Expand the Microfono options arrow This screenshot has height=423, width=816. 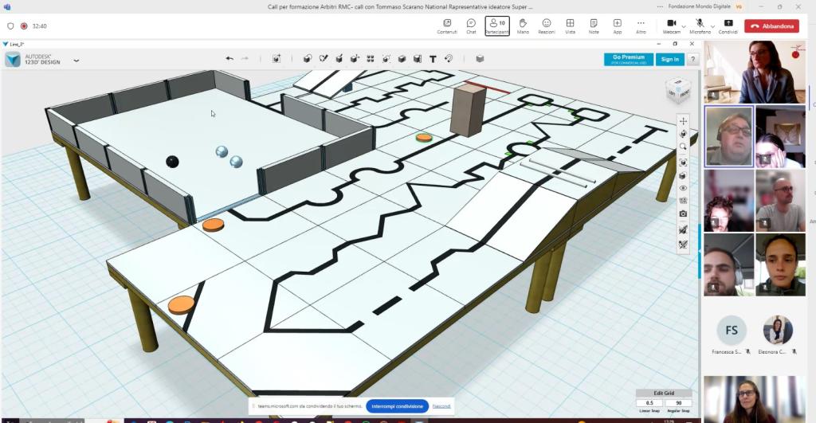coord(713,26)
